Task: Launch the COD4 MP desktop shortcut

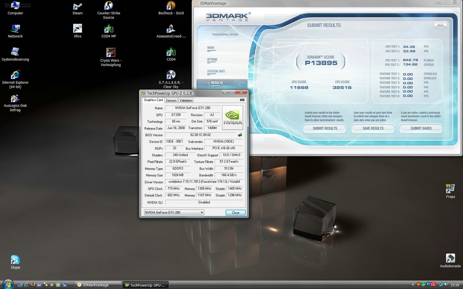Action: tap(108, 31)
